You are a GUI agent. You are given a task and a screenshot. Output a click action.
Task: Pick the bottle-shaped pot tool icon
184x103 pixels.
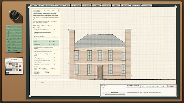click(9, 36)
